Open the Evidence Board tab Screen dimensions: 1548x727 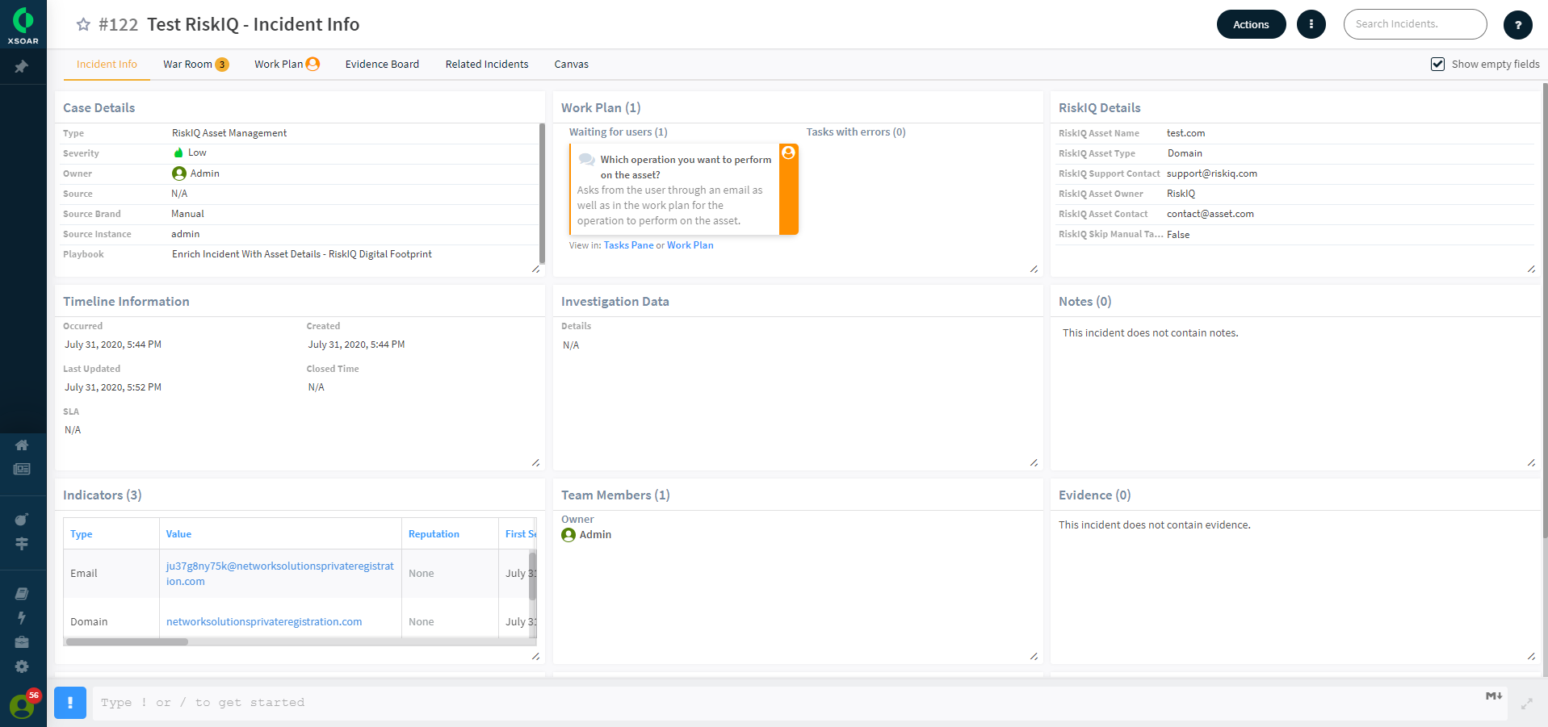(x=382, y=65)
